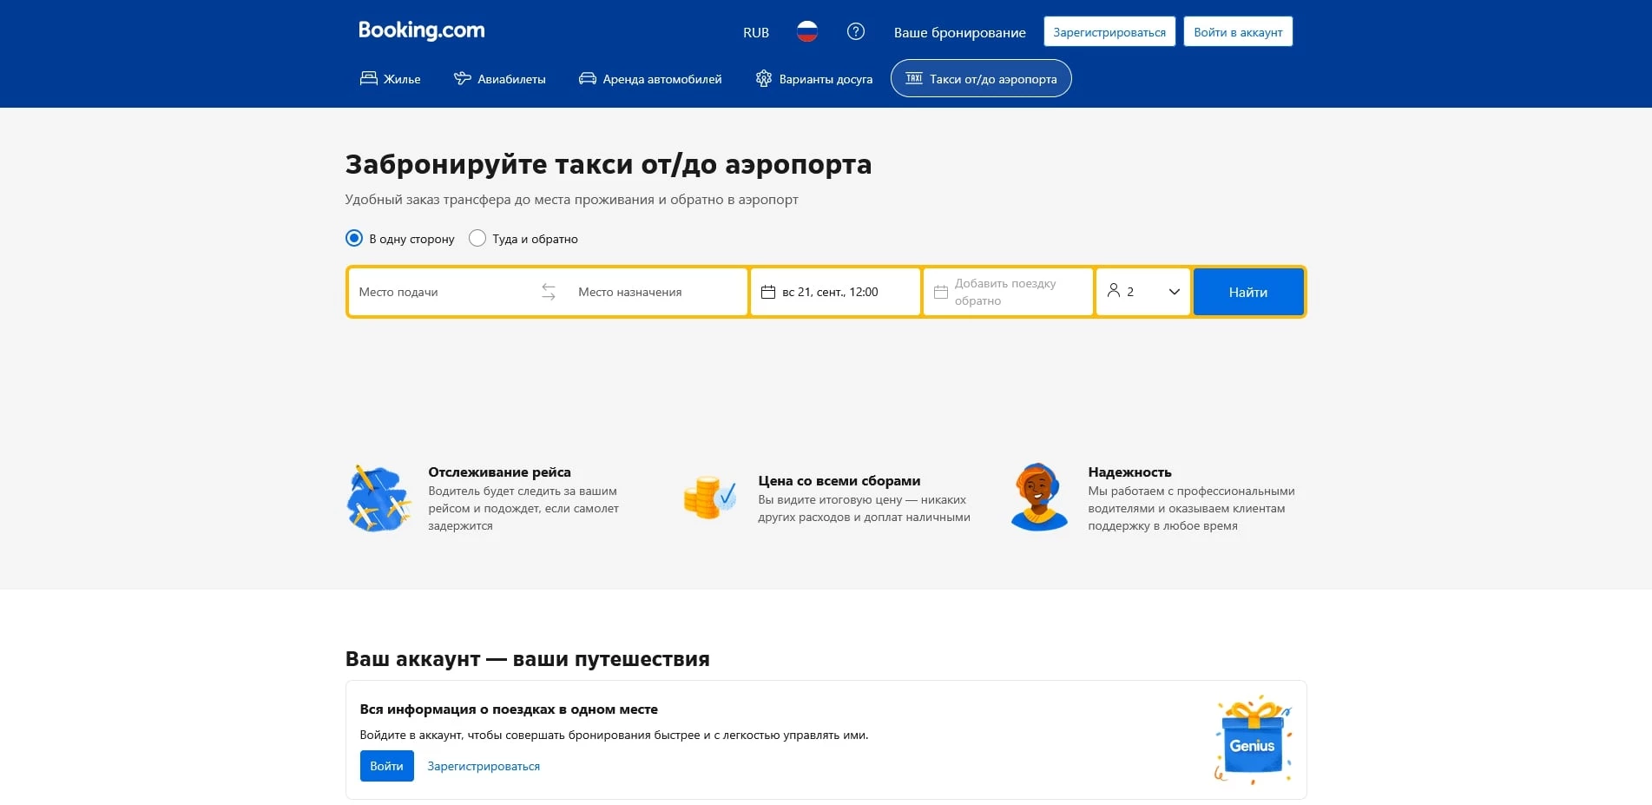Swap locations with the arrows icon
Screen dimensions: 1652x805
tap(549, 292)
